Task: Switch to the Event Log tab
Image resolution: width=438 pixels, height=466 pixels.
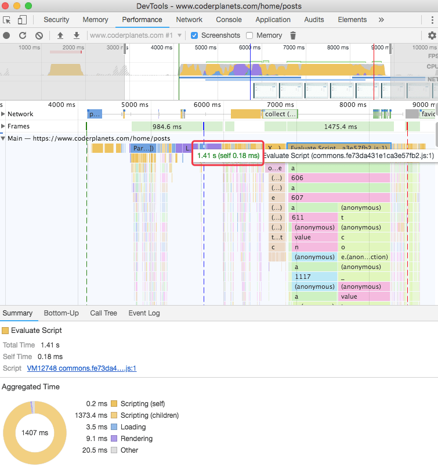Action: point(144,313)
